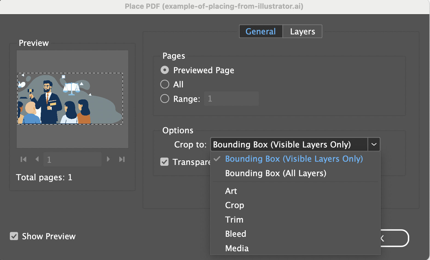This screenshot has height=260, width=430.
Task: Click the partially hidden OK button
Action: click(394, 238)
